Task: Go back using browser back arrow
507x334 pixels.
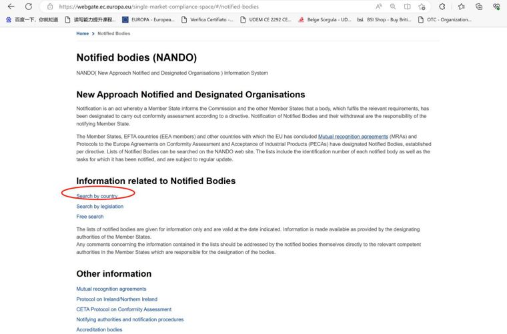Action: (x=11, y=7)
